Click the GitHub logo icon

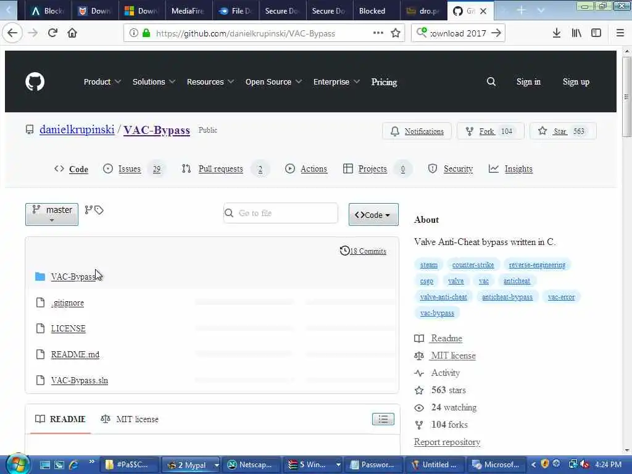[35, 82]
